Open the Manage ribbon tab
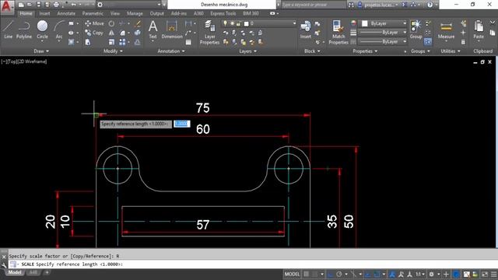Screen dimensions: 498x280 135,13
